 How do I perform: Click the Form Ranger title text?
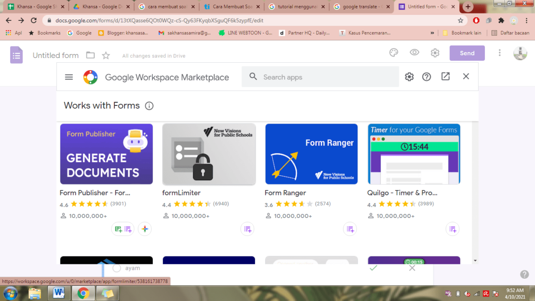pyautogui.click(x=285, y=193)
